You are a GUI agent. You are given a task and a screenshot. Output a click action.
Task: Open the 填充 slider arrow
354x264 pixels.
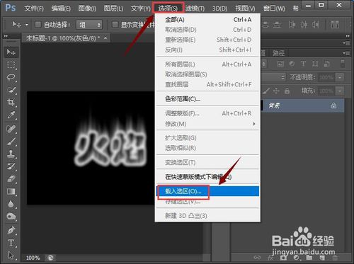pos(340,91)
